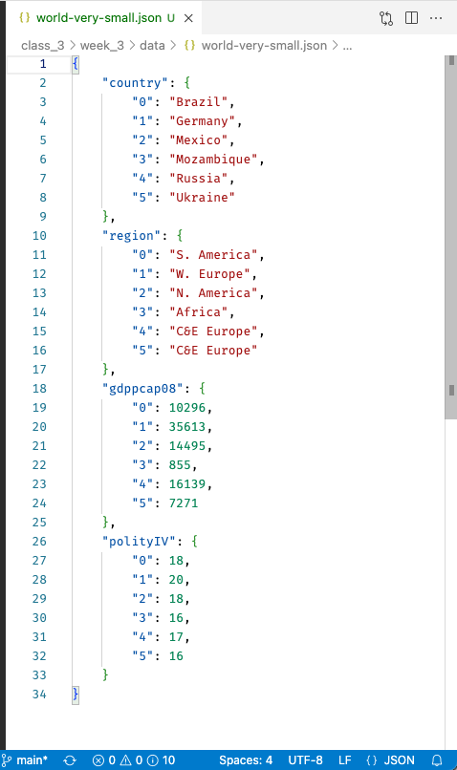Screen dimensions: 457x770
Task: Split the editor to the right
Action: pyautogui.click(x=411, y=18)
